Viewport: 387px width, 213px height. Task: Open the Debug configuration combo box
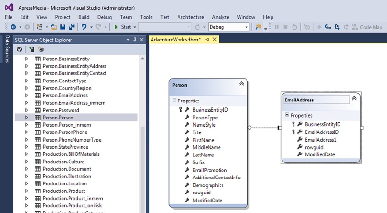point(229,27)
